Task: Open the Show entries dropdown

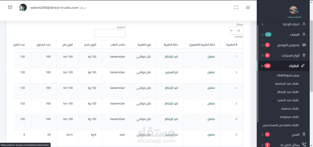Action: pos(236,31)
